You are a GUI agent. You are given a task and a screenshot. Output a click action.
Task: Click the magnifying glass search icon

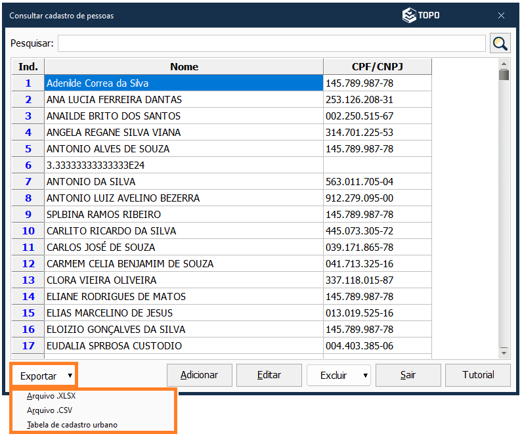tap(500, 44)
